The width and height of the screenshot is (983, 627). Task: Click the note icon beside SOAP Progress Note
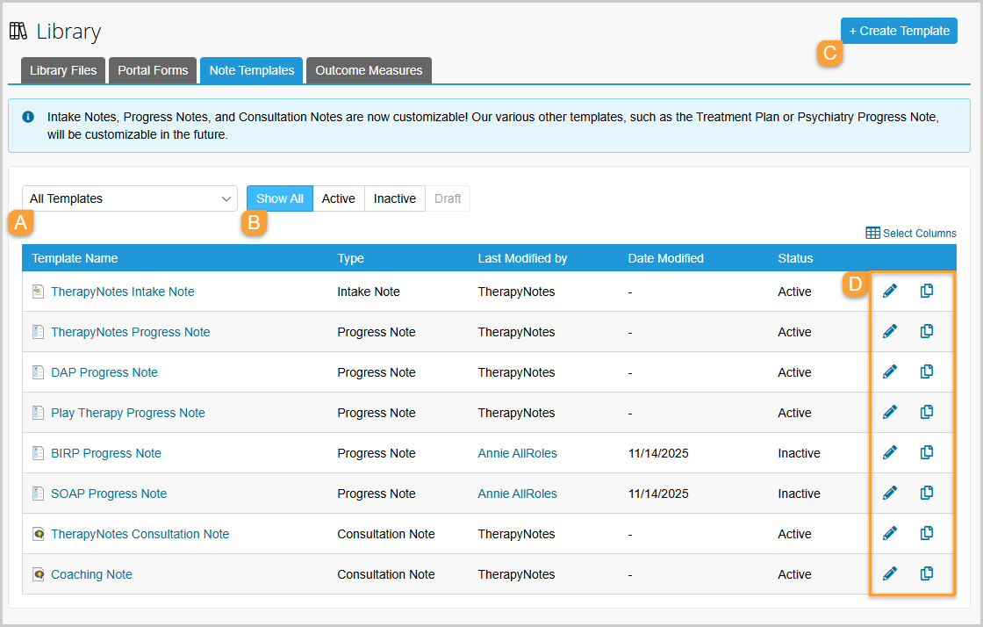(39, 494)
